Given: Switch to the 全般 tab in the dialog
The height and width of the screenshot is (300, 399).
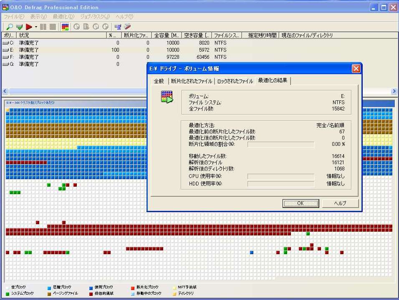Looking at the screenshot, I should point(159,81).
